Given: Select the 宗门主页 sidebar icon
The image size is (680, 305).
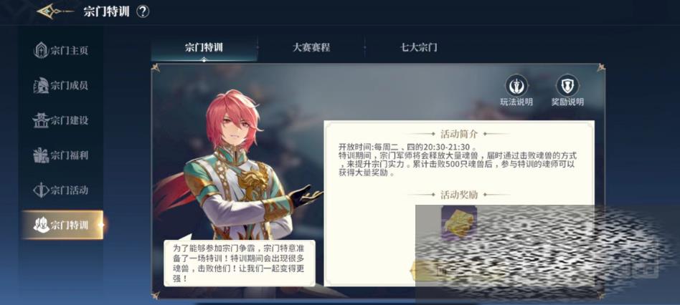Looking at the screenshot, I should pos(41,50).
